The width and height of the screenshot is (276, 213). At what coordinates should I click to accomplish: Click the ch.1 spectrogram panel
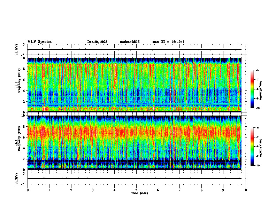click(134, 85)
